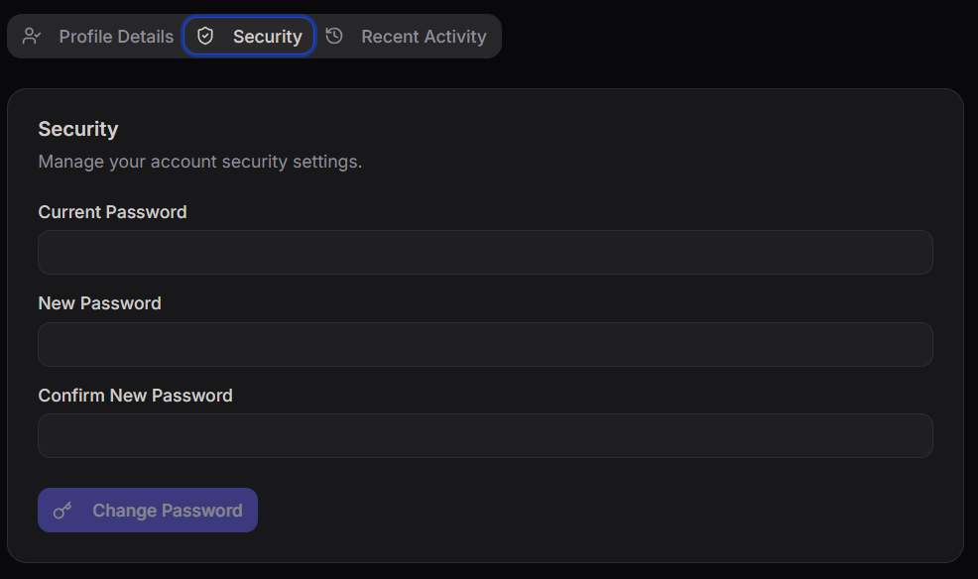Click the account security settings description text

(199, 161)
